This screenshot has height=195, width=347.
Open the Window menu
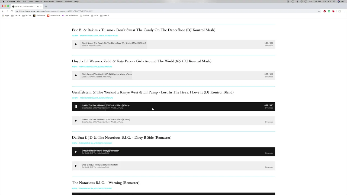pyautogui.click(x=68, y=2)
